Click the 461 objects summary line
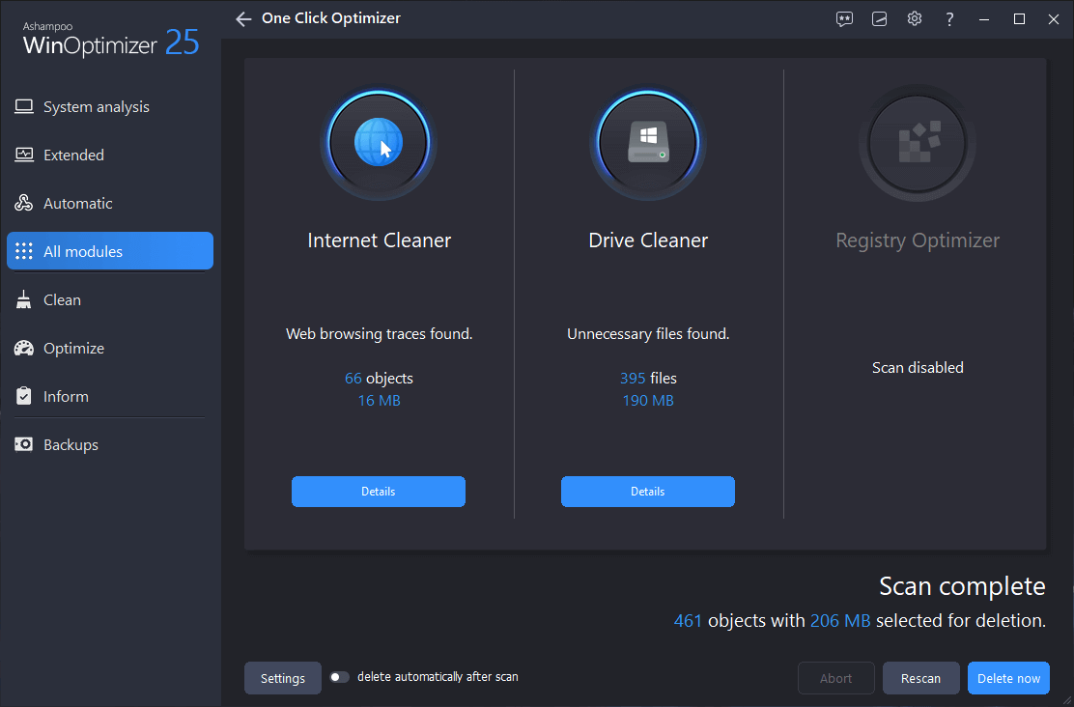 point(860,621)
